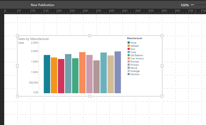206x125 pixels.
Task: Click the top-center resize handle of the chart
Action: [90, 35]
